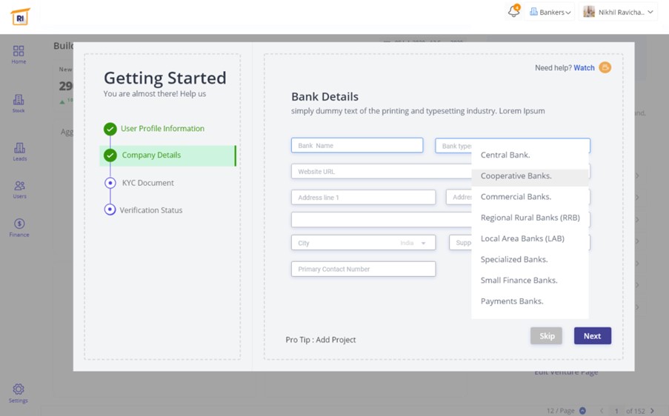Open Finance from the sidebar
The height and width of the screenshot is (416, 669).
point(19,227)
